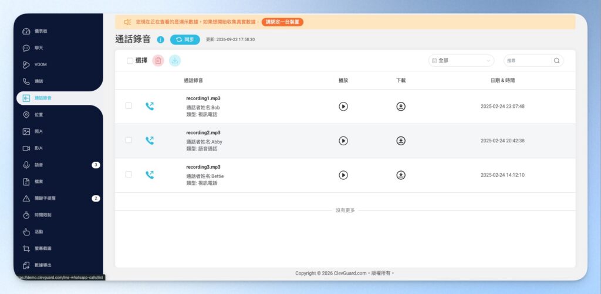Open the 語音 microphone icon
The image size is (601, 294).
pos(26,165)
